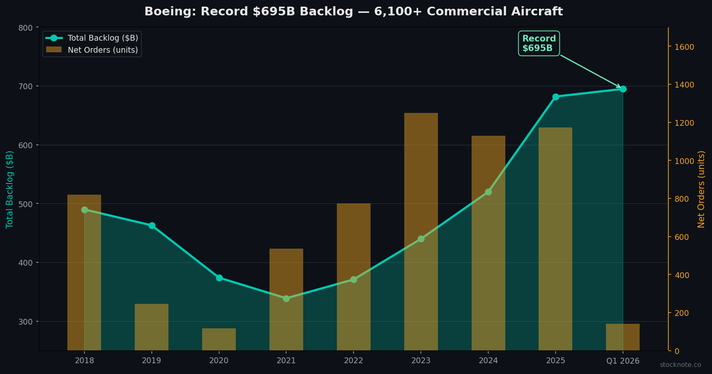Click the 2023 net orders bar

click(x=421, y=232)
